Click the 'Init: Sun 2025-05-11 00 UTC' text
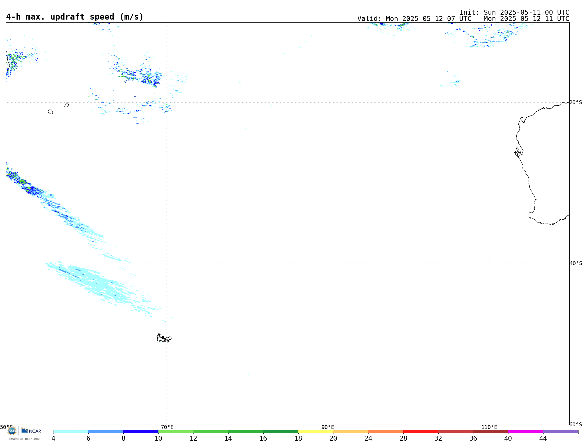Image resolution: width=587 pixels, height=442 pixels. pos(514,13)
